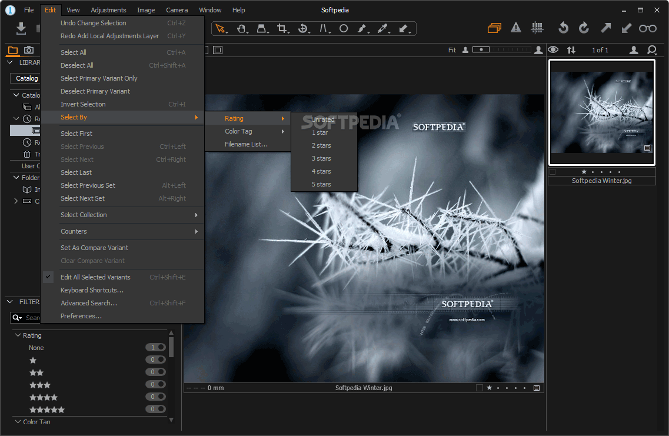Collapse the Color Tag filter group
Viewport: 669px width, 436px height.
18,421
